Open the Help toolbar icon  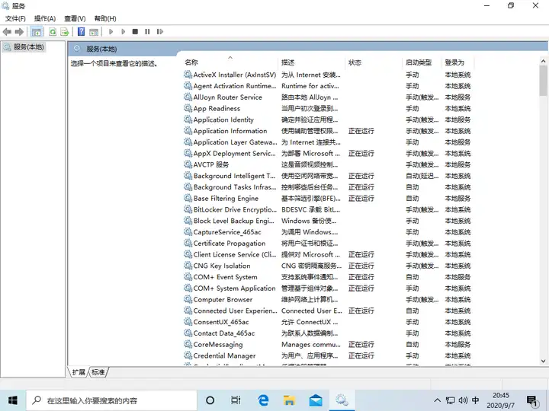point(82,32)
